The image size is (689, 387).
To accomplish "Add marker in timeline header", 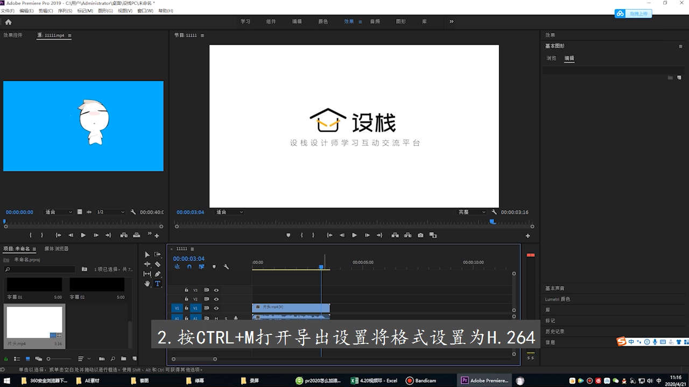I will click(214, 267).
